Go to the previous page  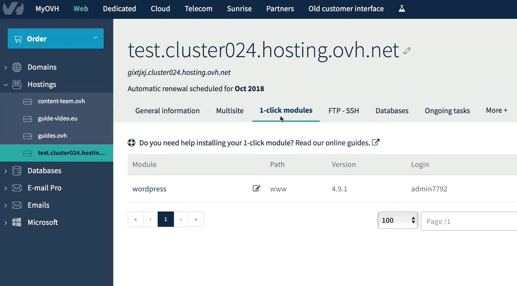click(x=150, y=219)
